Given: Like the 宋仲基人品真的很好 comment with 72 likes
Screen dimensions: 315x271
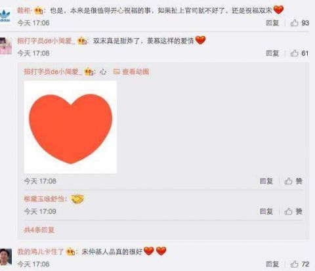Looking at the screenshot, I should pos(299,264).
